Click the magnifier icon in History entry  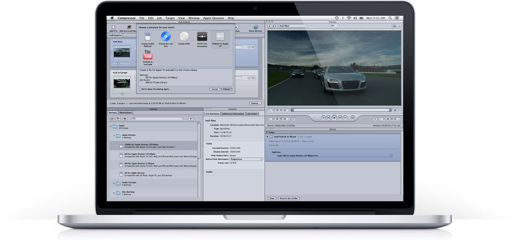391,155
